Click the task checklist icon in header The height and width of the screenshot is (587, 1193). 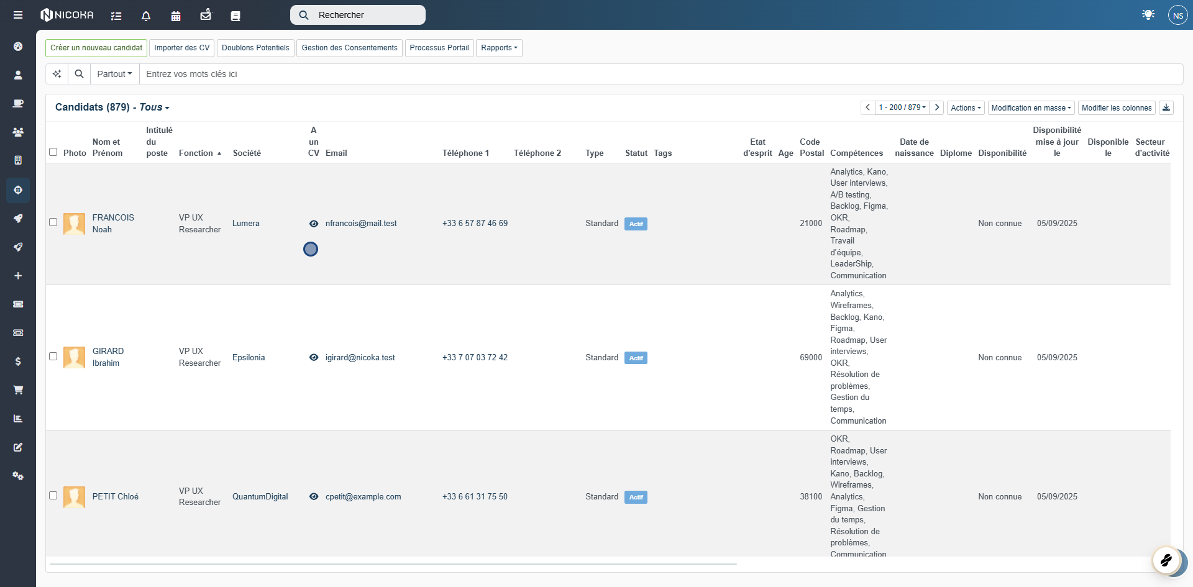pyautogui.click(x=116, y=16)
